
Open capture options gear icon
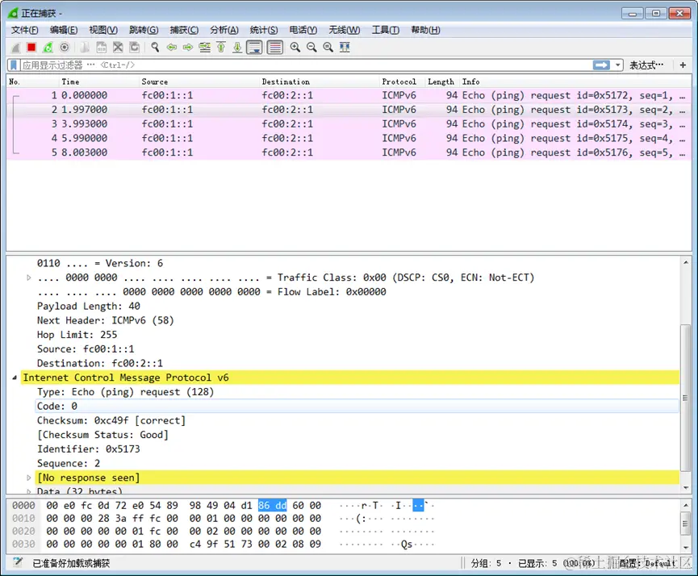point(65,47)
